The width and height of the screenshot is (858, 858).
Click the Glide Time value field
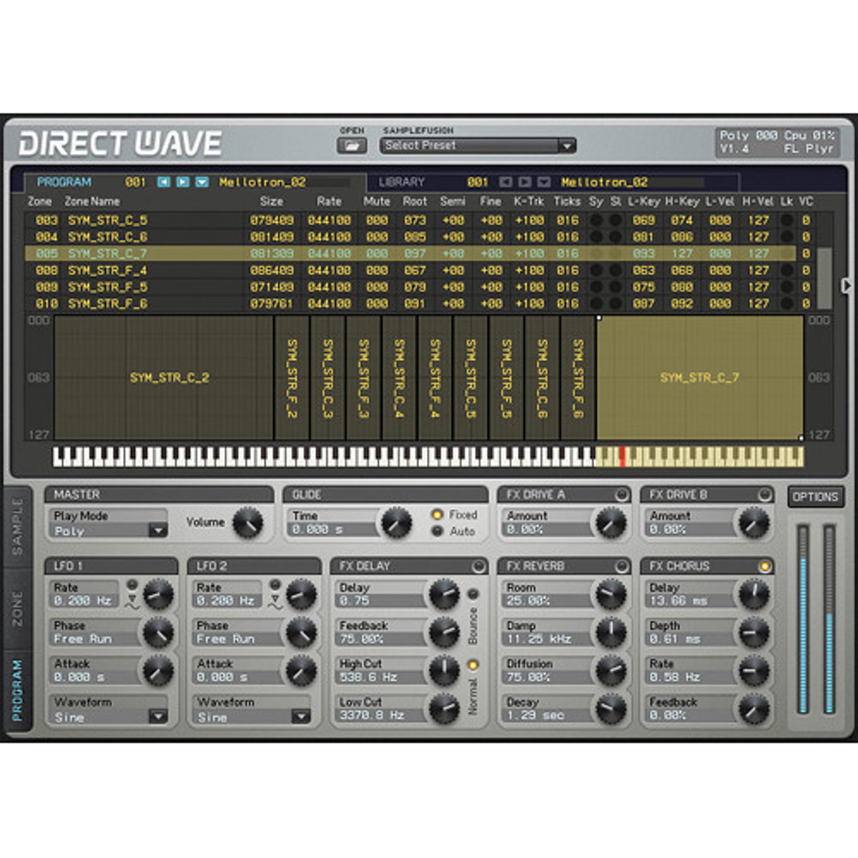click(x=334, y=530)
